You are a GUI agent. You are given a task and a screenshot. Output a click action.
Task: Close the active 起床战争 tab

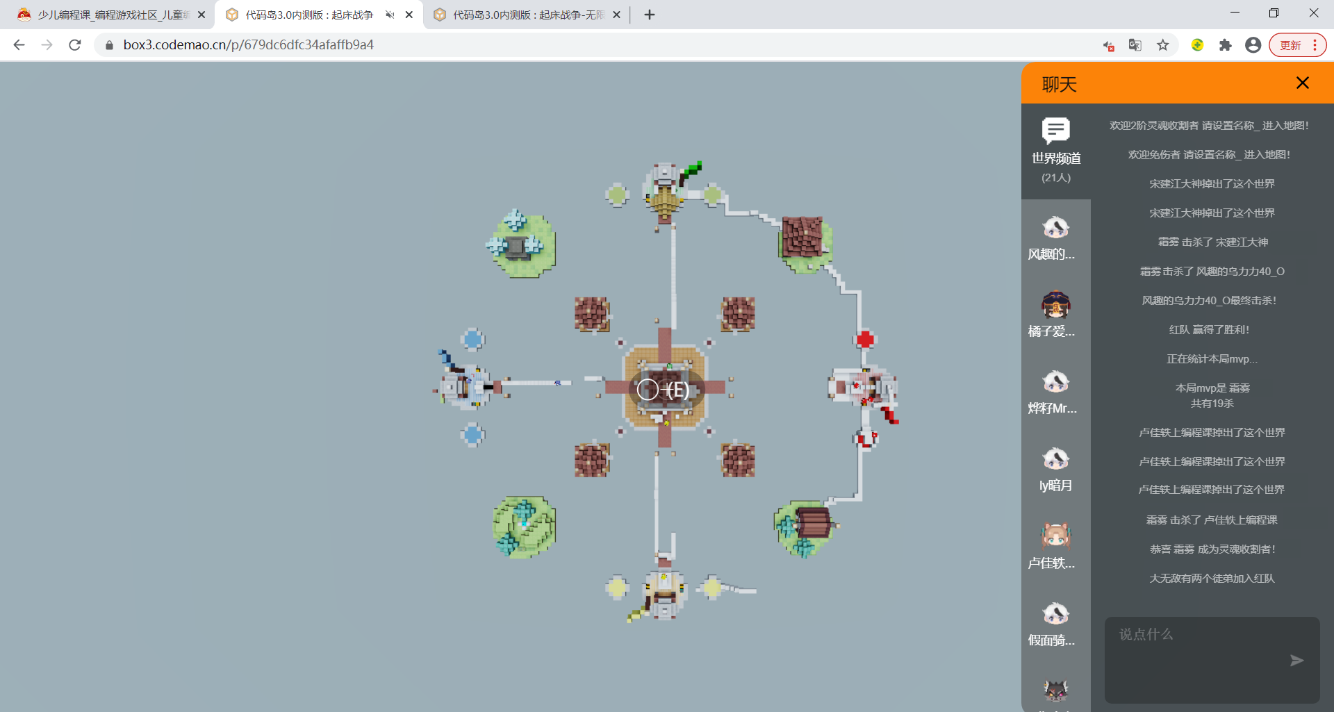(409, 15)
